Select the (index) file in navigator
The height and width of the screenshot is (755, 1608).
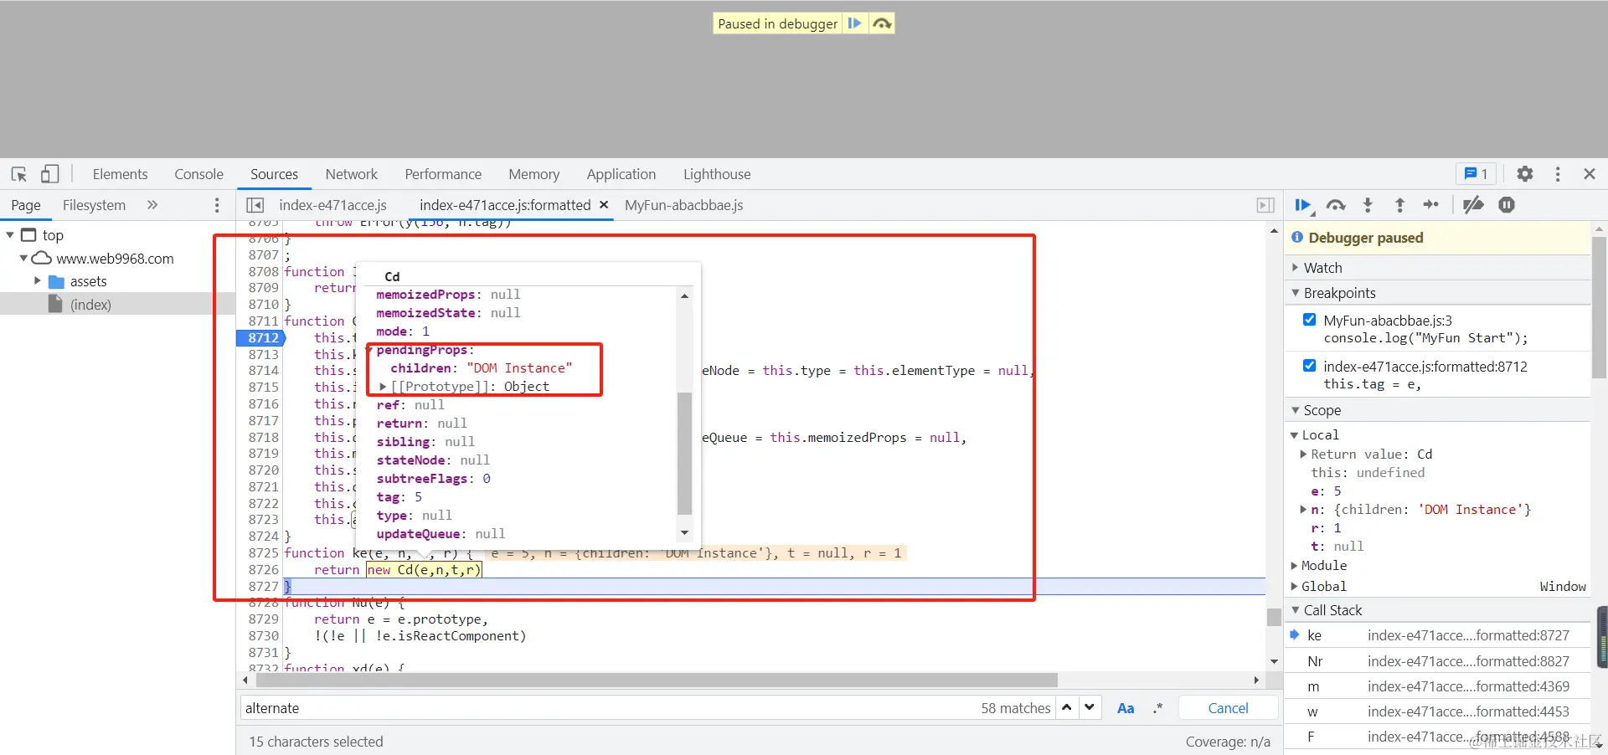[90, 305]
